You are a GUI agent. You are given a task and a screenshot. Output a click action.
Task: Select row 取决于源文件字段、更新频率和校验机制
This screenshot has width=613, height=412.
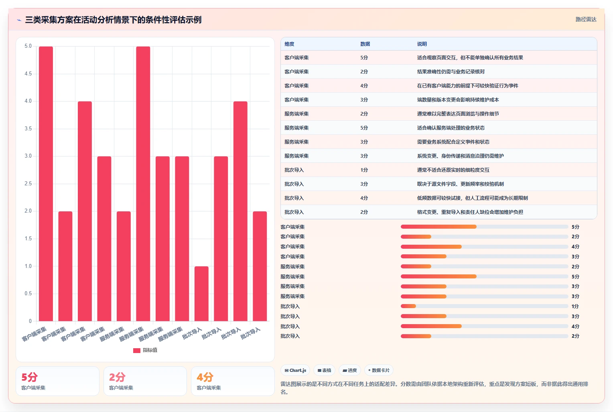(x=438, y=184)
